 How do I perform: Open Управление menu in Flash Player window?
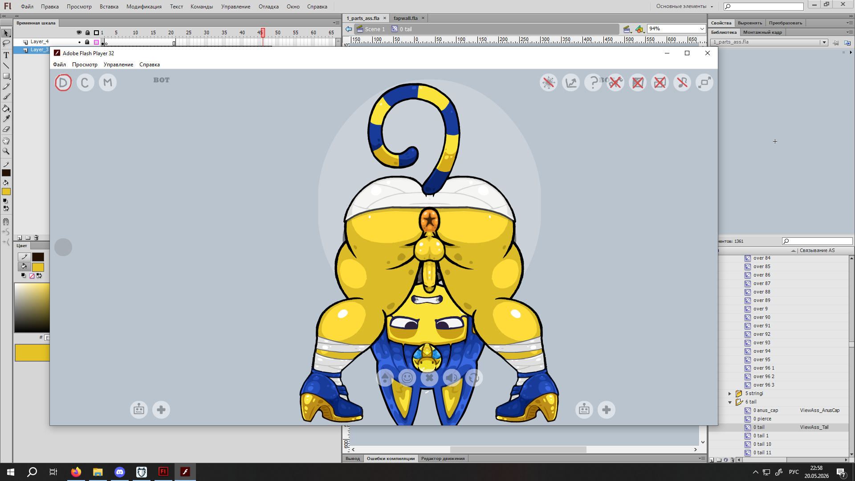[118, 65]
